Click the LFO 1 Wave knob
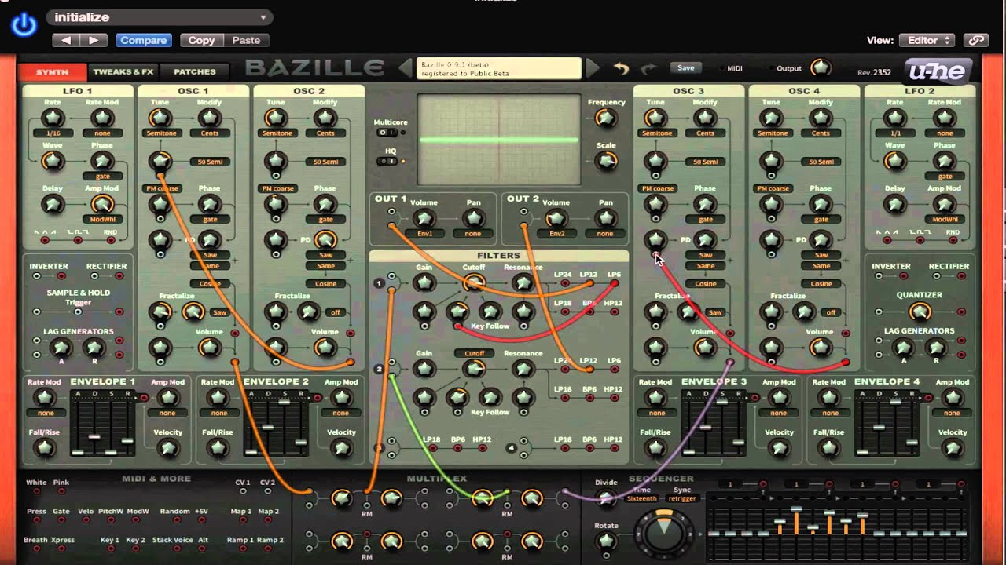The height and width of the screenshot is (565, 1006). pyautogui.click(x=53, y=161)
